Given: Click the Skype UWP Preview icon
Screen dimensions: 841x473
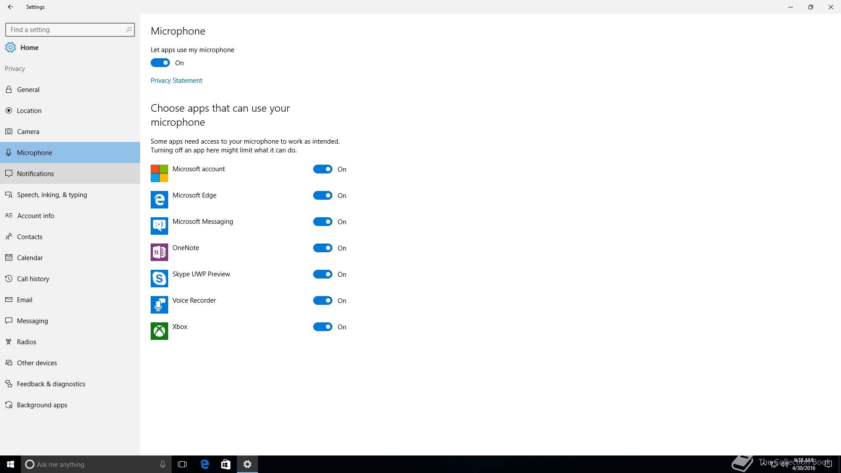Looking at the screenshot, I should 159,279.
